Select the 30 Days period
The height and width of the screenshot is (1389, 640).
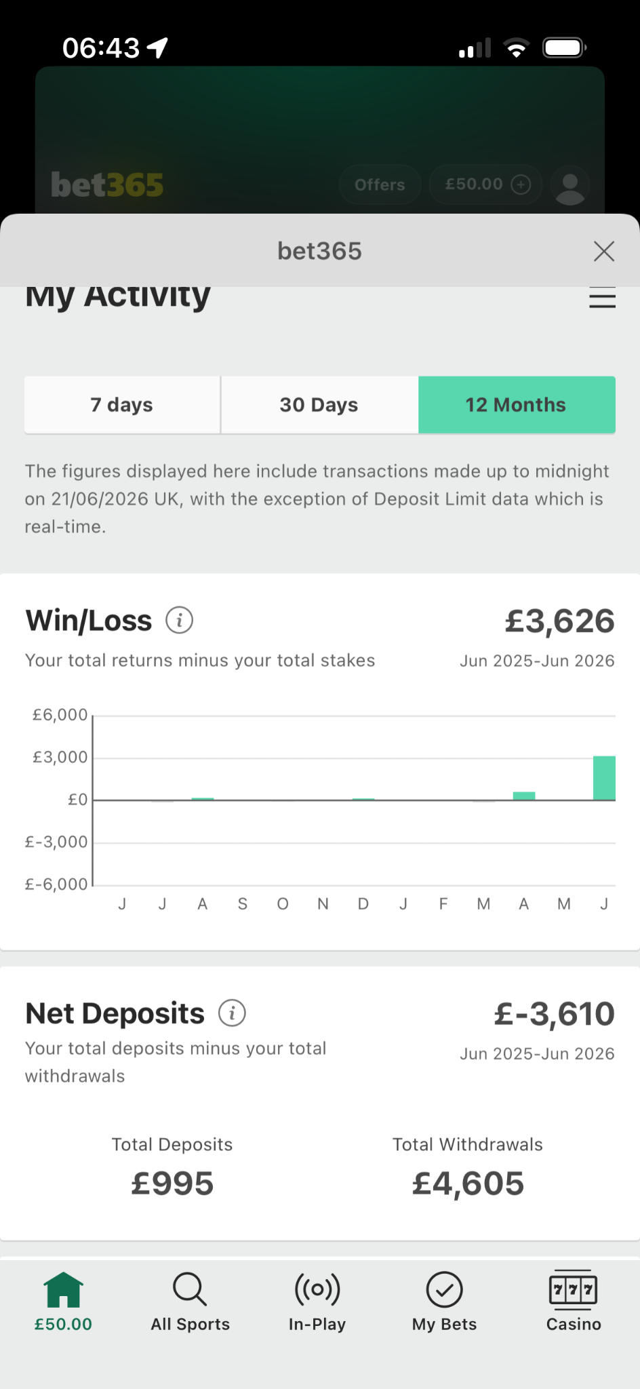tap(319, 405)
